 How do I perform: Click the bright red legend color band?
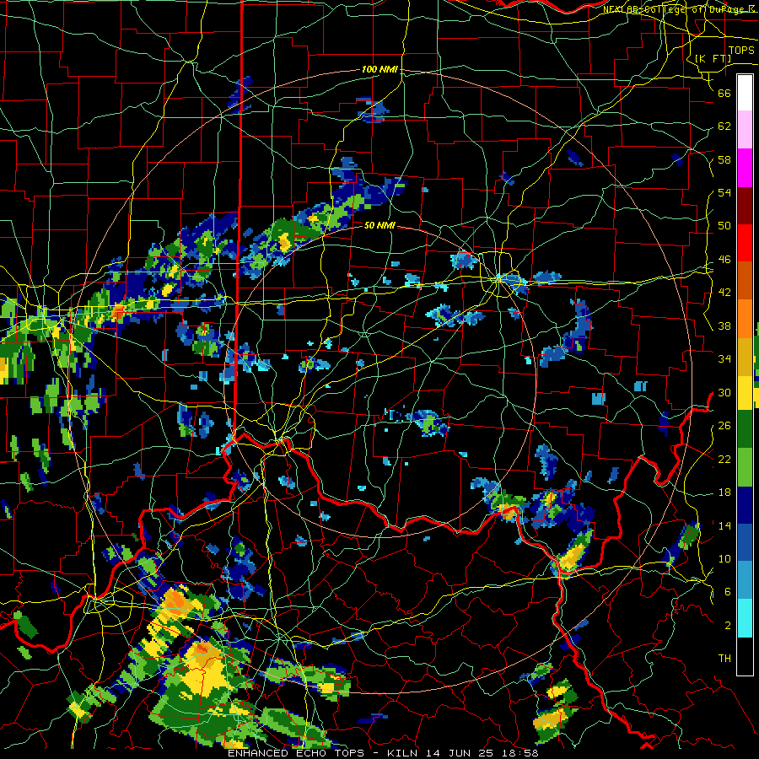coord(745,243)
